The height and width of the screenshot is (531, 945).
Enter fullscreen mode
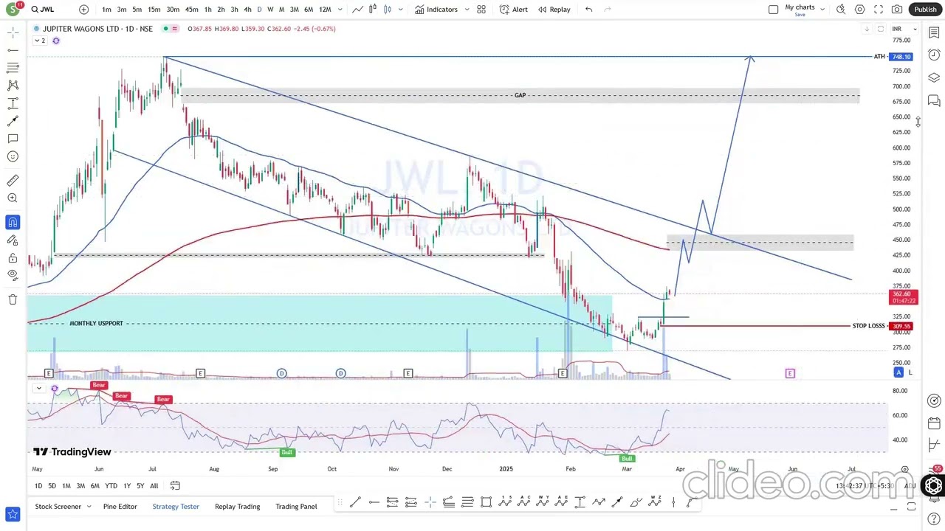879,10
